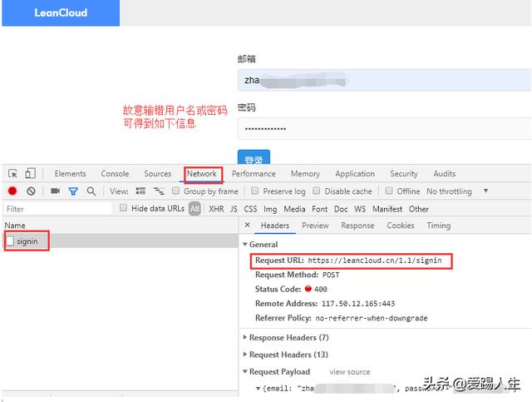Filter requests by JS
Image resolution: width=532 pixels, height=402 pixels.
pyautogui.click(x=234, y=209)
